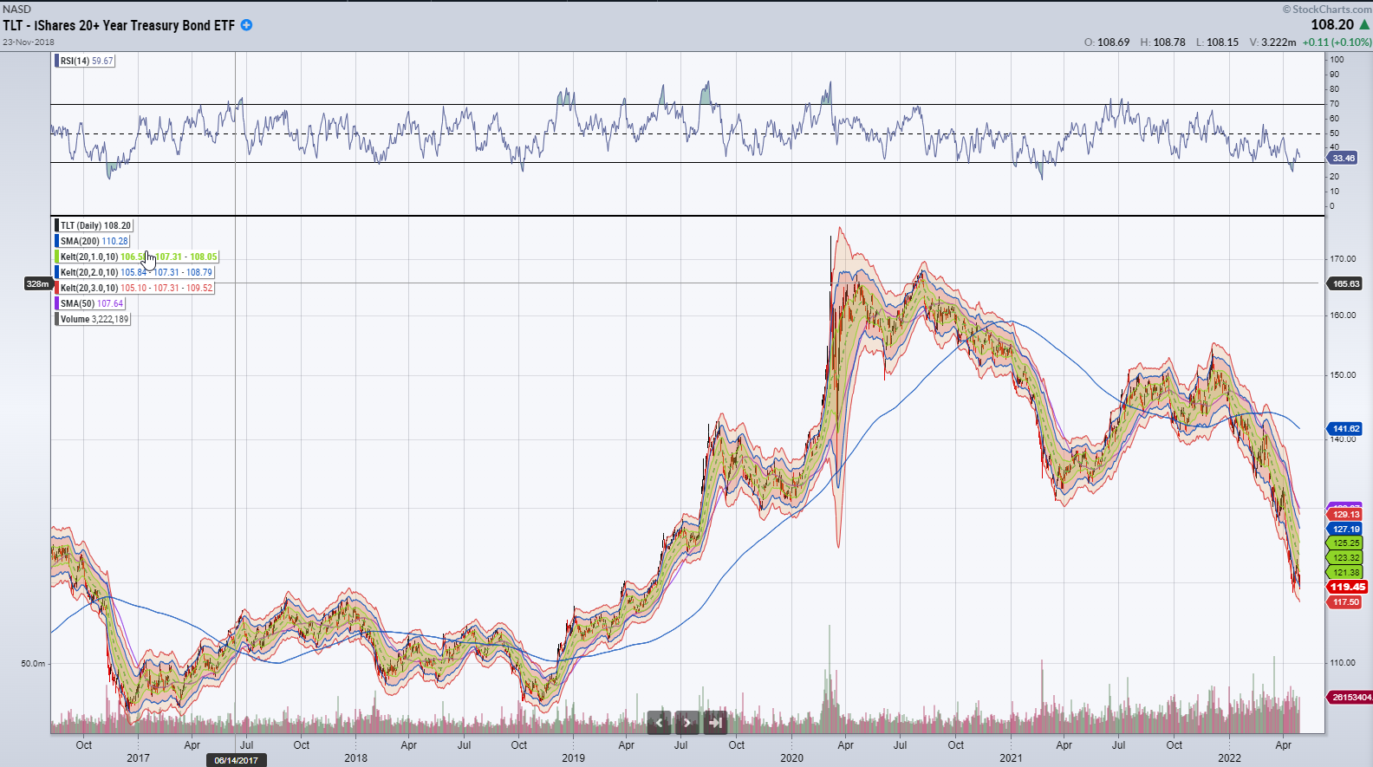Click the NASD exchange label
This screenshot has height=767, width=1373.
(16, 9)
